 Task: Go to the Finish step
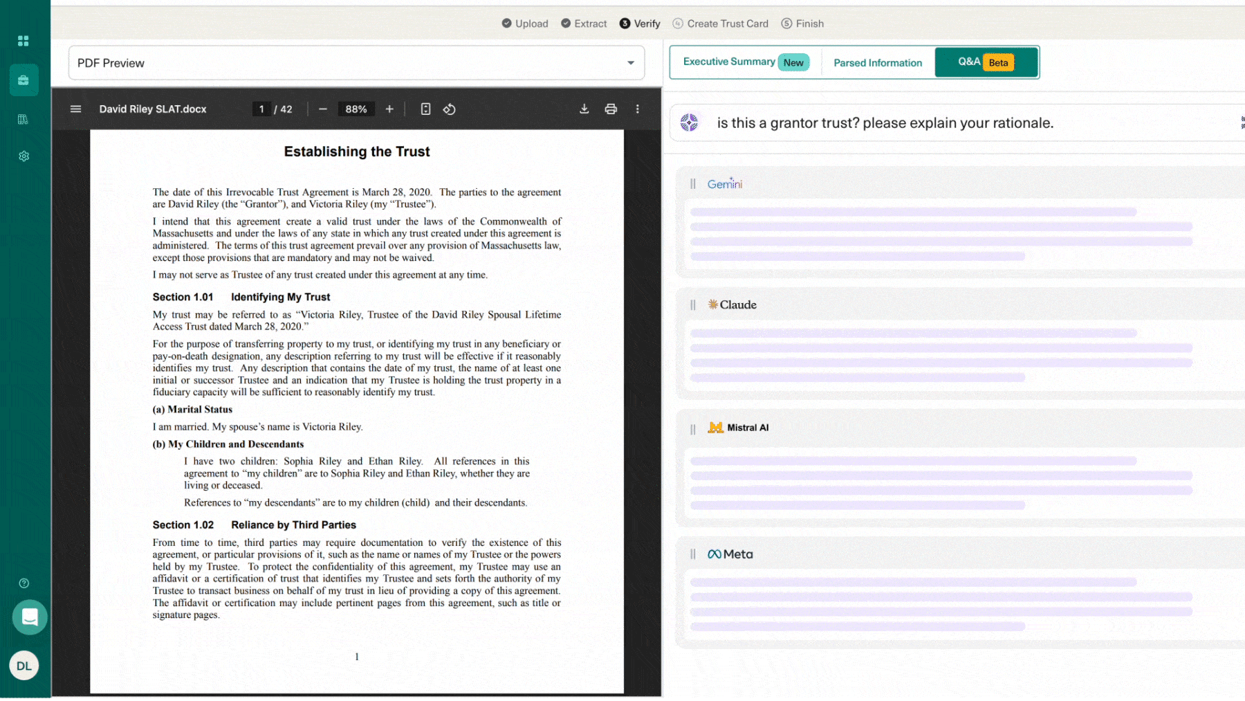[802, 24]
